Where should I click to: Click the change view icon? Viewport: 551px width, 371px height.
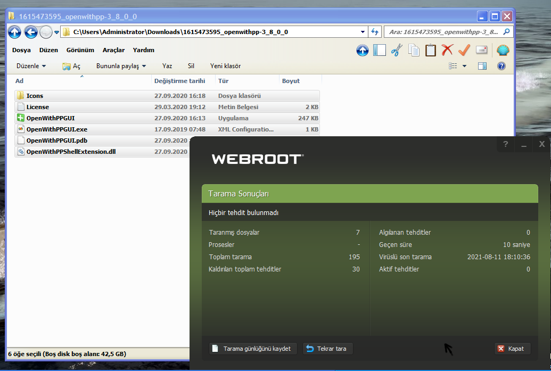pos(453,65)
